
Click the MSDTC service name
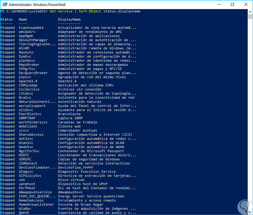point(24,155)
